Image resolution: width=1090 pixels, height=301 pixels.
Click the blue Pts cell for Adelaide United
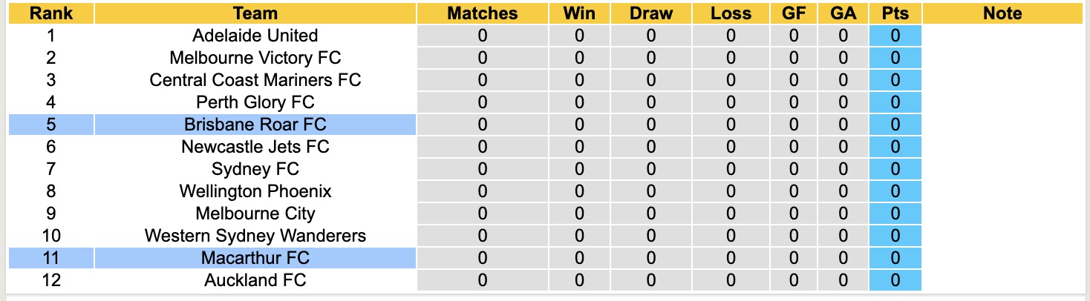(895, 36)
